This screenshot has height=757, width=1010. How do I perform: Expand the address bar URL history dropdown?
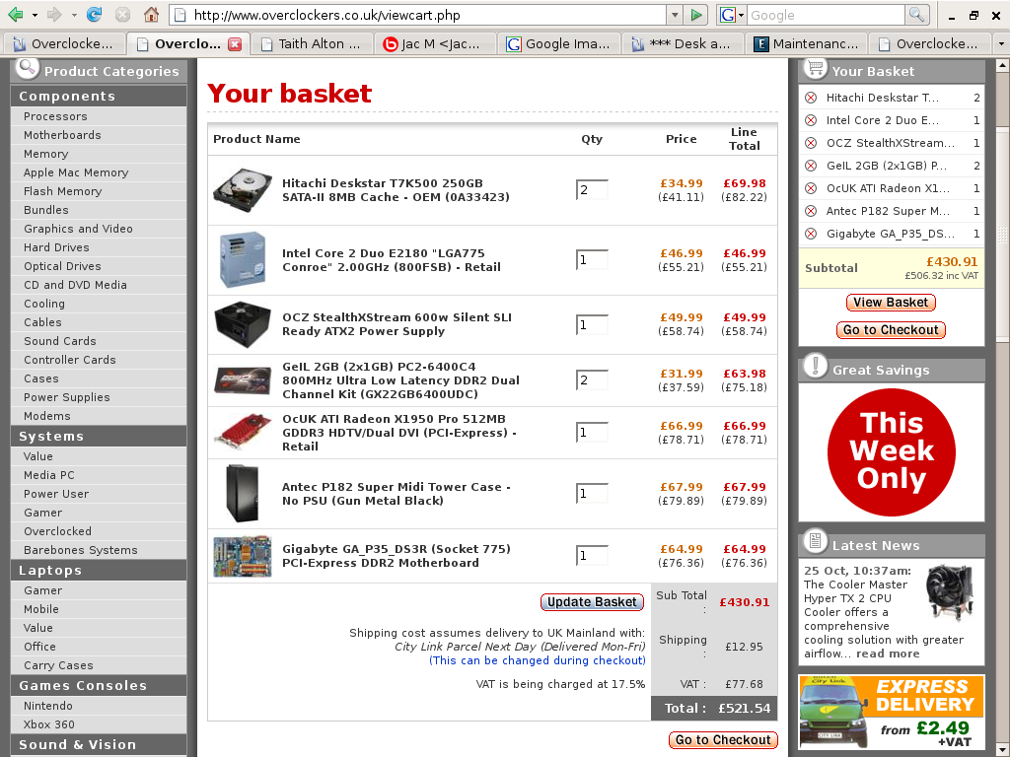675,15
